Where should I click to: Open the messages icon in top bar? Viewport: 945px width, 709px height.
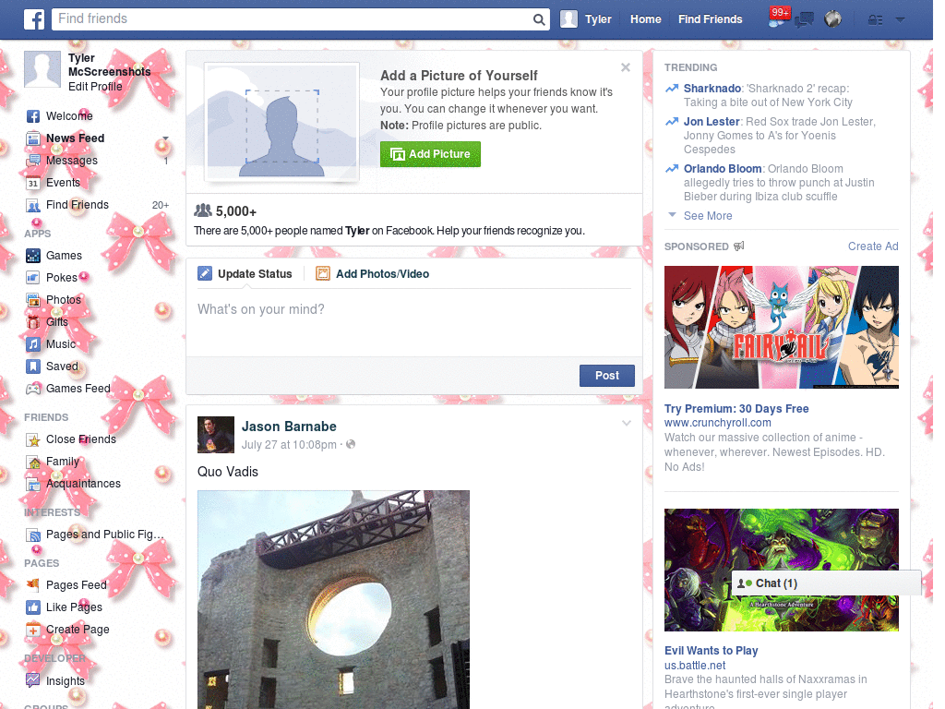click(x=804, y=19)
